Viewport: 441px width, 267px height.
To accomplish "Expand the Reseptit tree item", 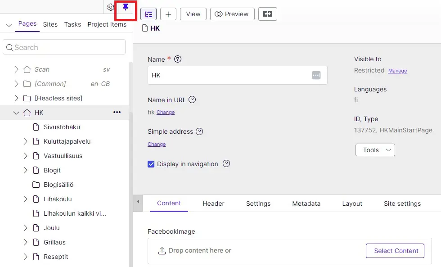I will point(26,257).
